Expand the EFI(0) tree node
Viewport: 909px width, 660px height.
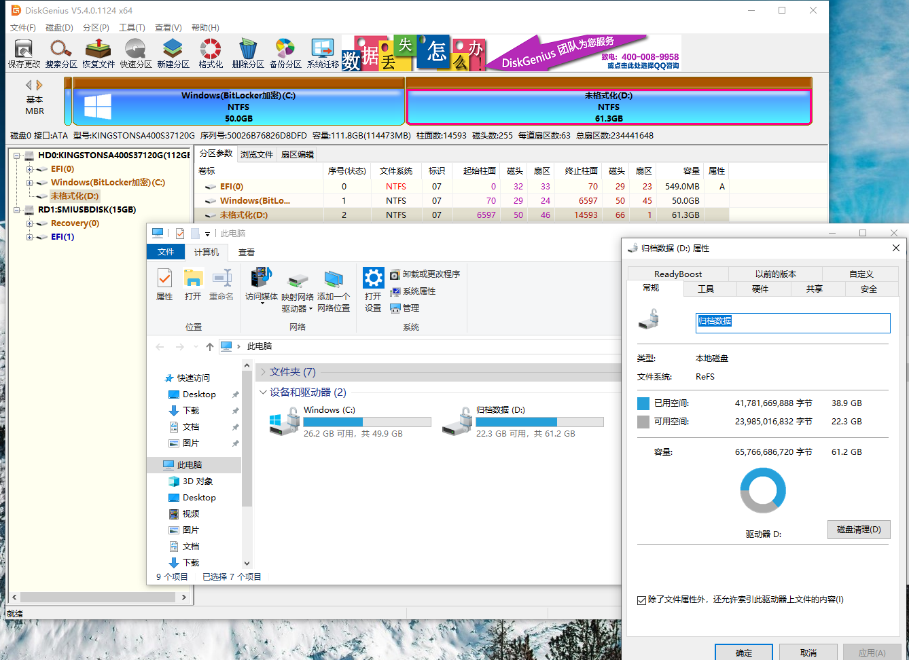tap(29, 169)
